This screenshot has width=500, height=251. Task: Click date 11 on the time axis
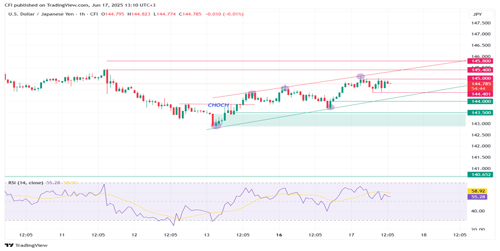62,235
